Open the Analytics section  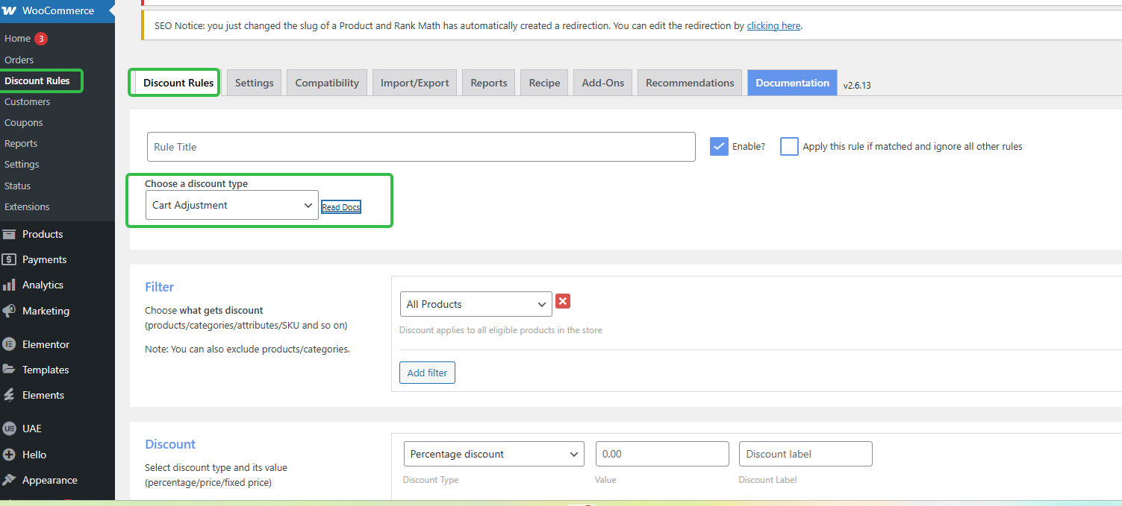tap(43, 284)
